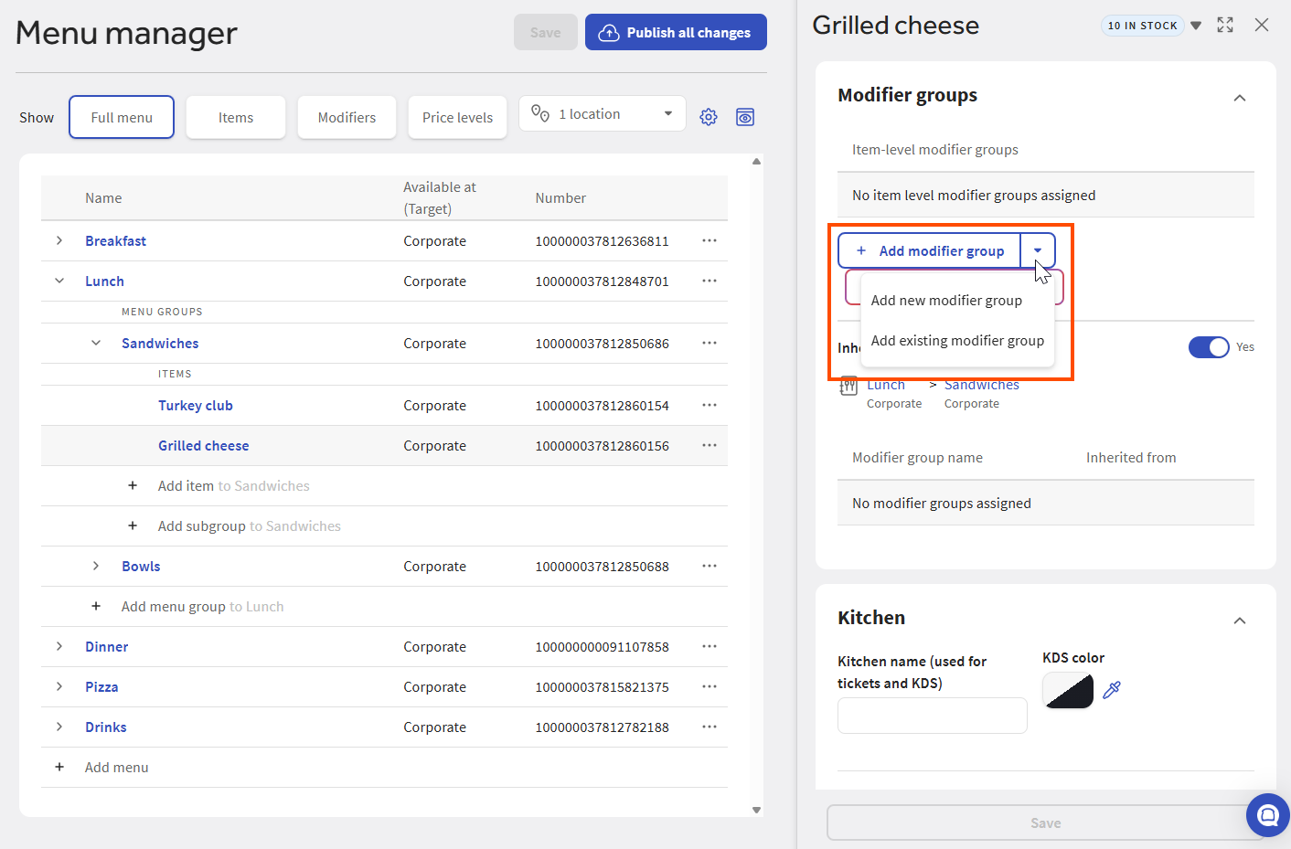Image resolution: width=1291 pixels, height=849 pixels.
Task: Expand the Grilled cheese panel to fullscreen
Action: [x=1225, y=26]
